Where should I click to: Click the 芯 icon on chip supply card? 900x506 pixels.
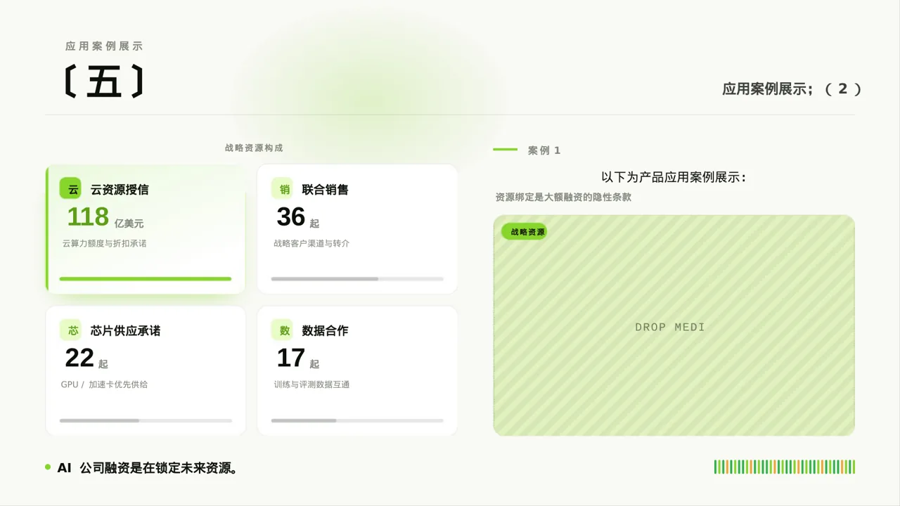pos(73,330)
